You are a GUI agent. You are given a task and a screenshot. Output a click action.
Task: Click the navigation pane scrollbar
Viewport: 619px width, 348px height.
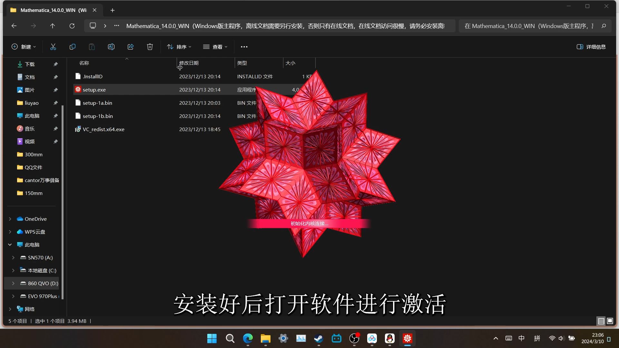click(63, 202)
